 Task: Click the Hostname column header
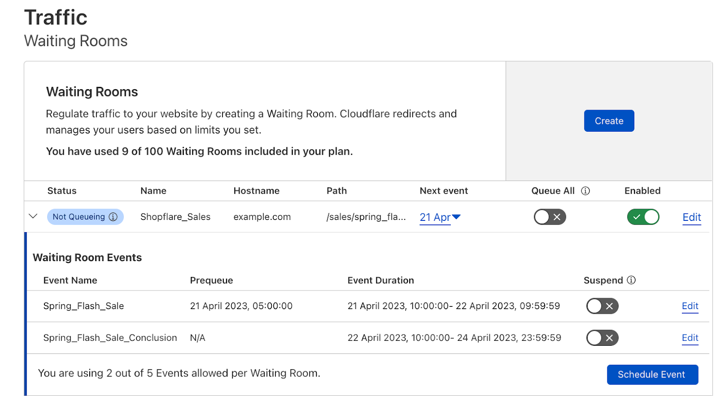[x=256, y=191]
